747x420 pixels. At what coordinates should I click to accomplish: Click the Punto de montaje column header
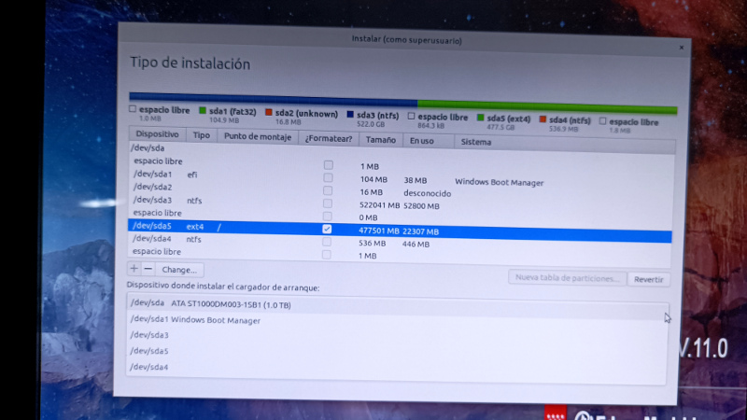point(257,136)
